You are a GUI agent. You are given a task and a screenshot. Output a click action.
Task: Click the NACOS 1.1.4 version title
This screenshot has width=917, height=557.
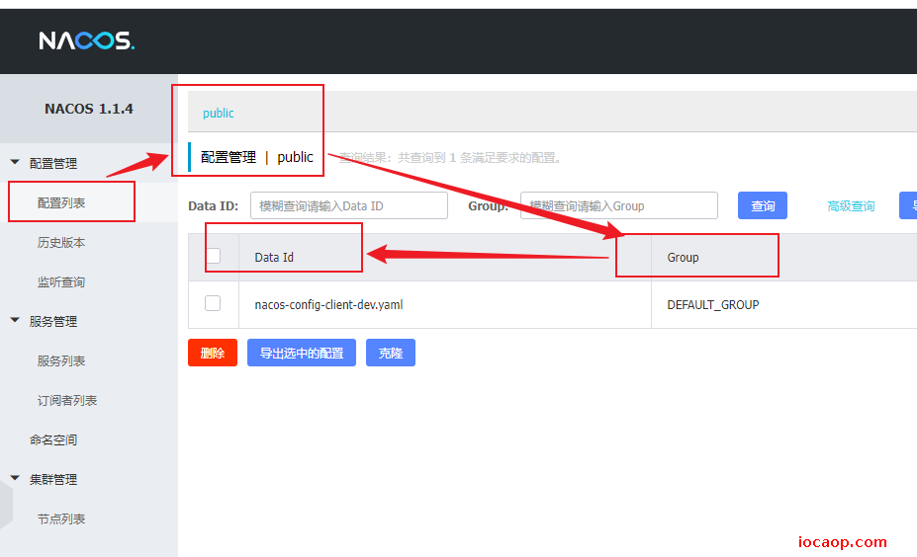click(x=89, y=109)
